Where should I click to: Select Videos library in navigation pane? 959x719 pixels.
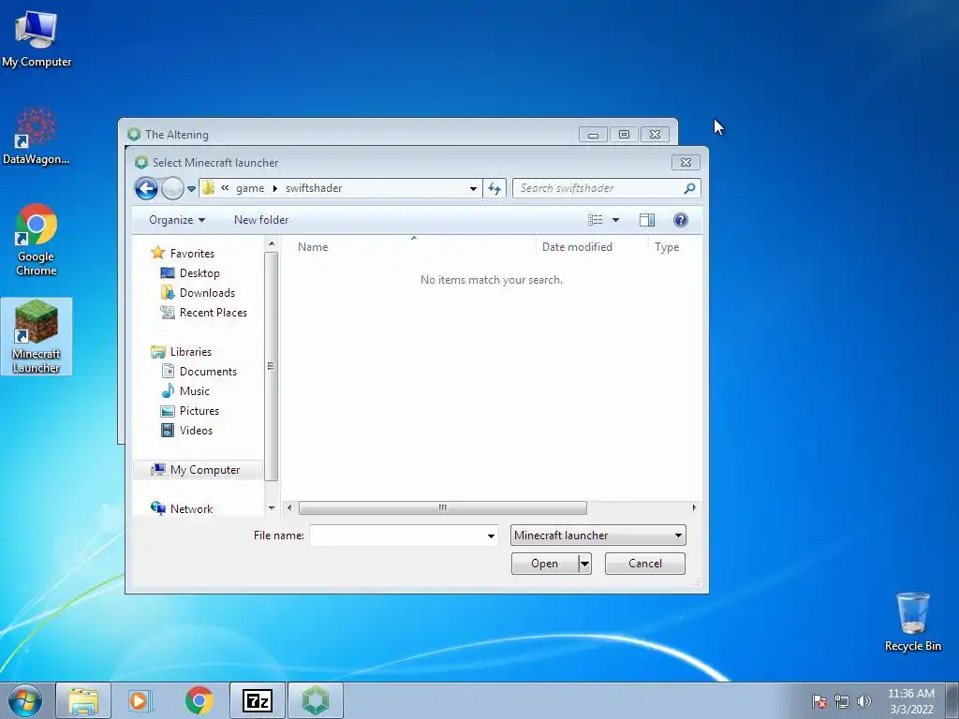click(196, 431)
